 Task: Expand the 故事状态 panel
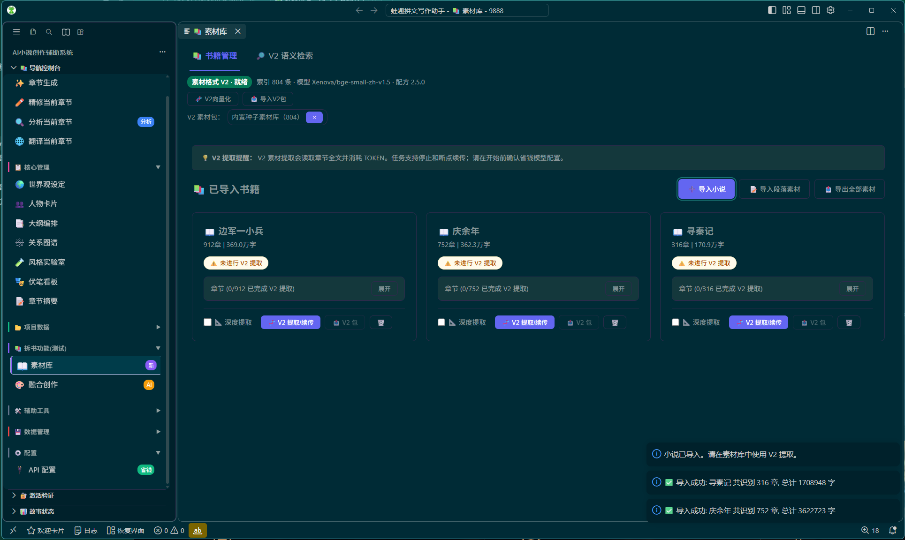(87, 511)
